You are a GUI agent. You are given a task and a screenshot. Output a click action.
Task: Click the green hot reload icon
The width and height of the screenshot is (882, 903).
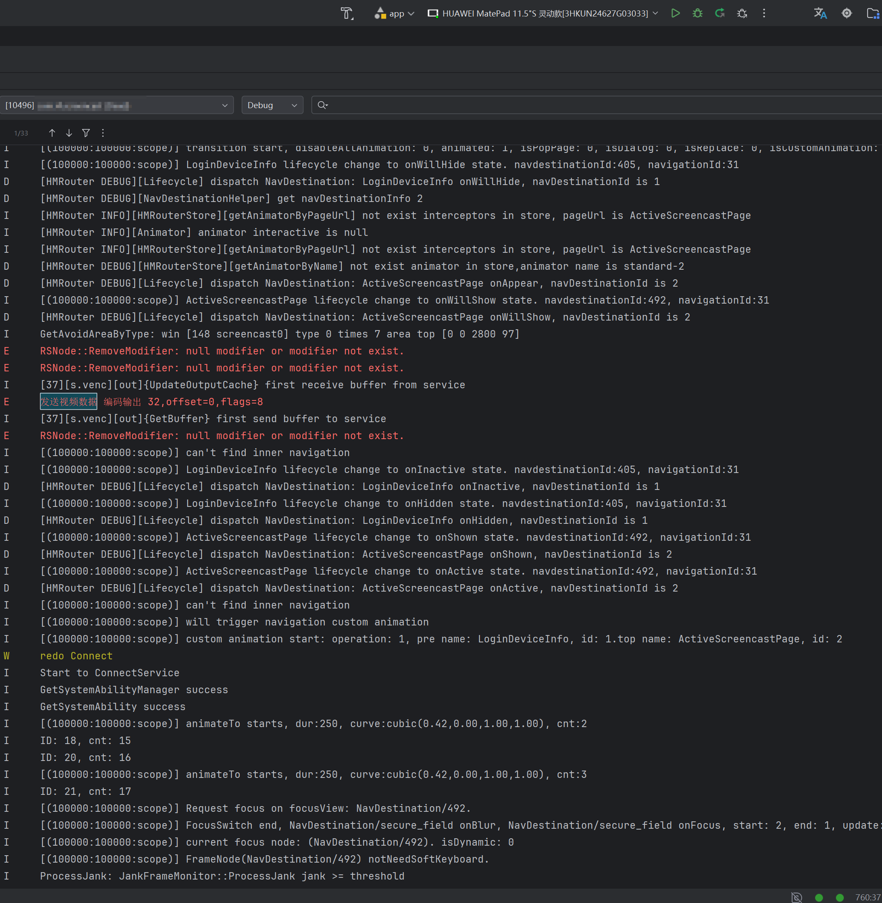720,13
